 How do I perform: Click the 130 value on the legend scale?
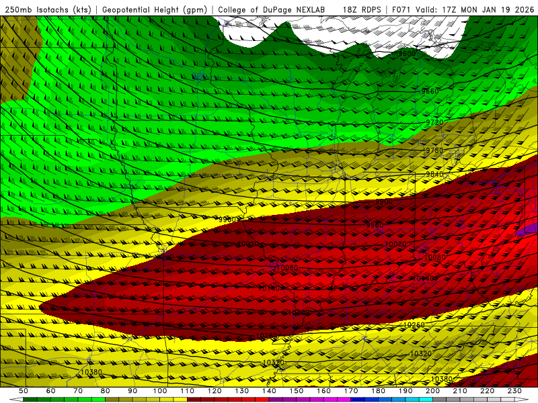point(242,391)
